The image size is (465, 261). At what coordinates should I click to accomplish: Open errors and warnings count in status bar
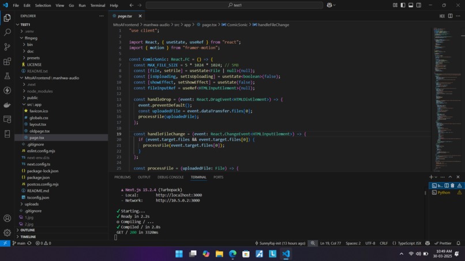pos(43,243)
